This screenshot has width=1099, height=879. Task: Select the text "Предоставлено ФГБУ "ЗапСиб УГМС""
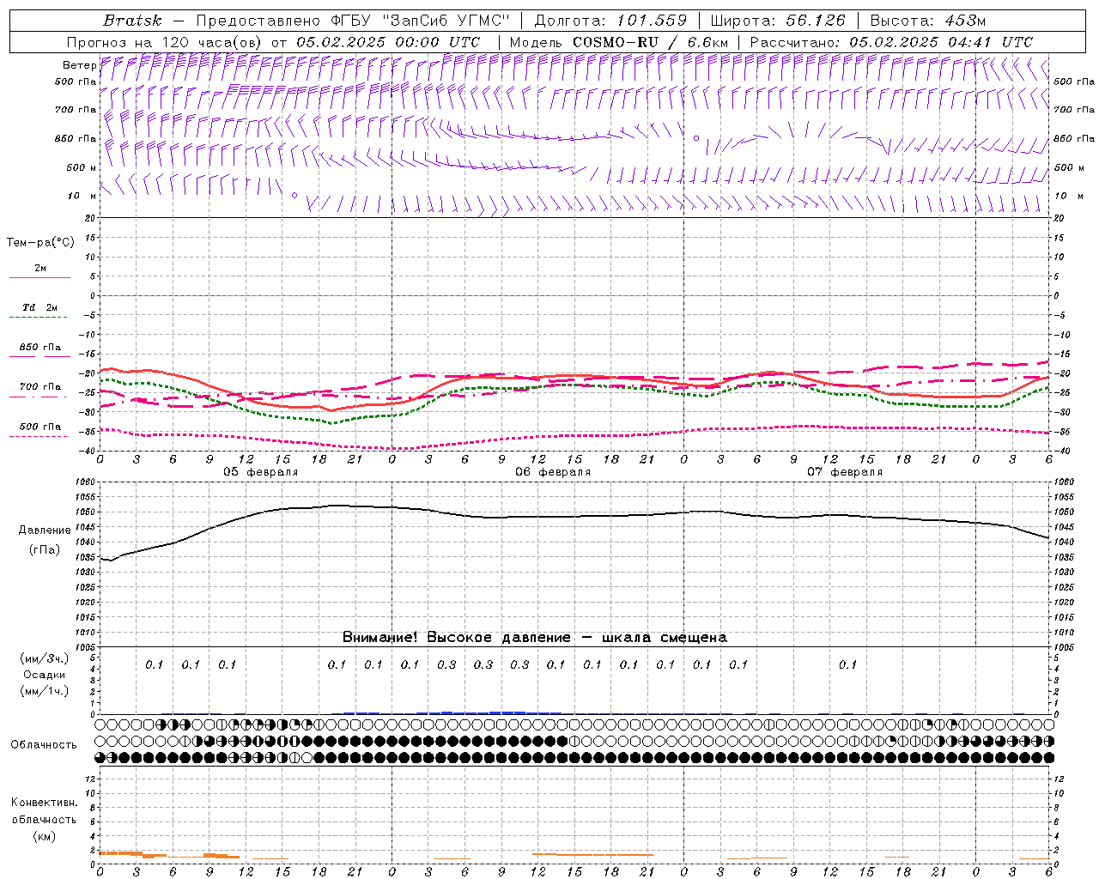[x=353, y=21]
